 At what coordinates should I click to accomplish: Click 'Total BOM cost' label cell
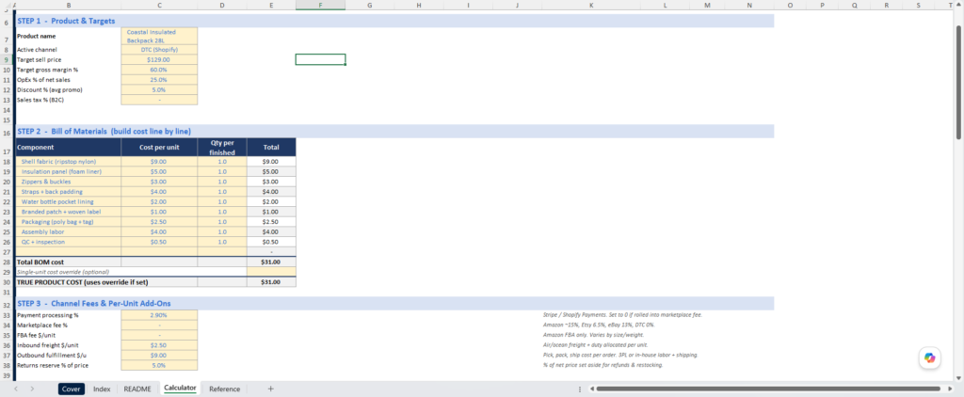click(68, 262)
